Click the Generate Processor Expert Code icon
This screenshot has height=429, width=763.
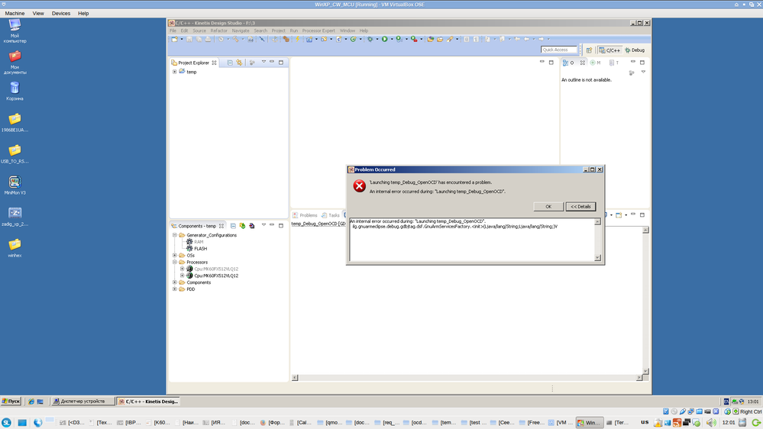[x=242, y=226]
